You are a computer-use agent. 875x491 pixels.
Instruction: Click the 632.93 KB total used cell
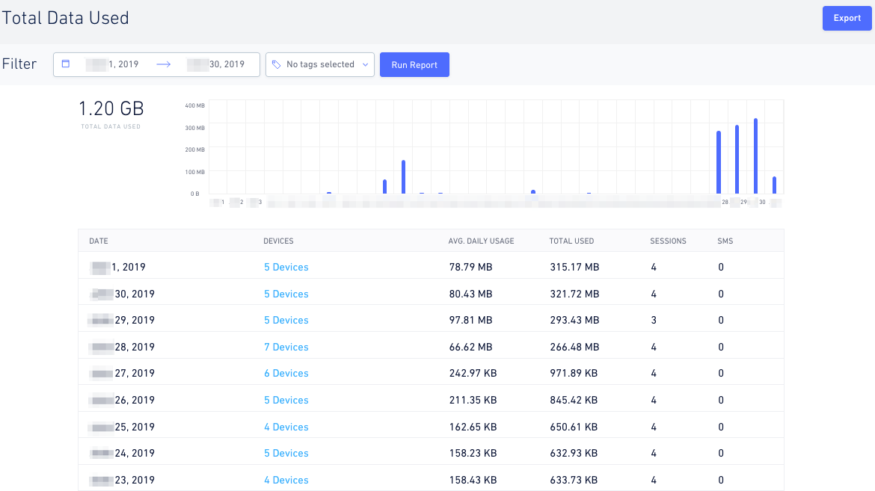click(574, 453)
